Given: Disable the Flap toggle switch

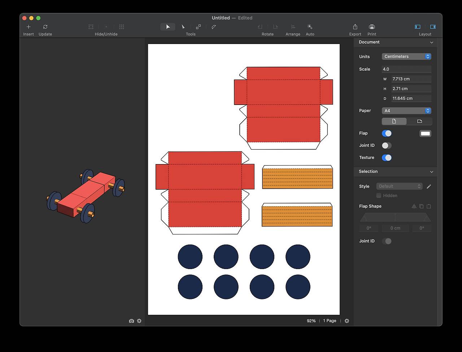Looking at the screenshot, I should coord(387,133).
